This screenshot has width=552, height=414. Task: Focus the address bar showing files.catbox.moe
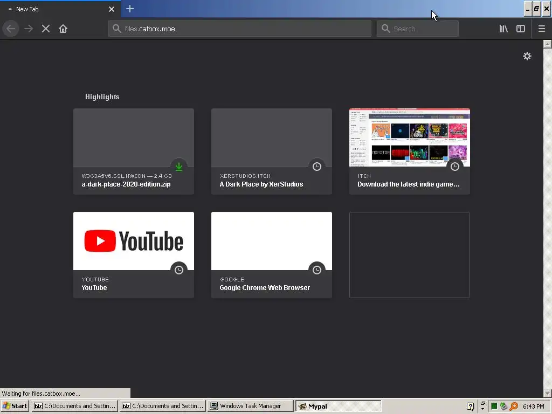(x=239, y=29)
